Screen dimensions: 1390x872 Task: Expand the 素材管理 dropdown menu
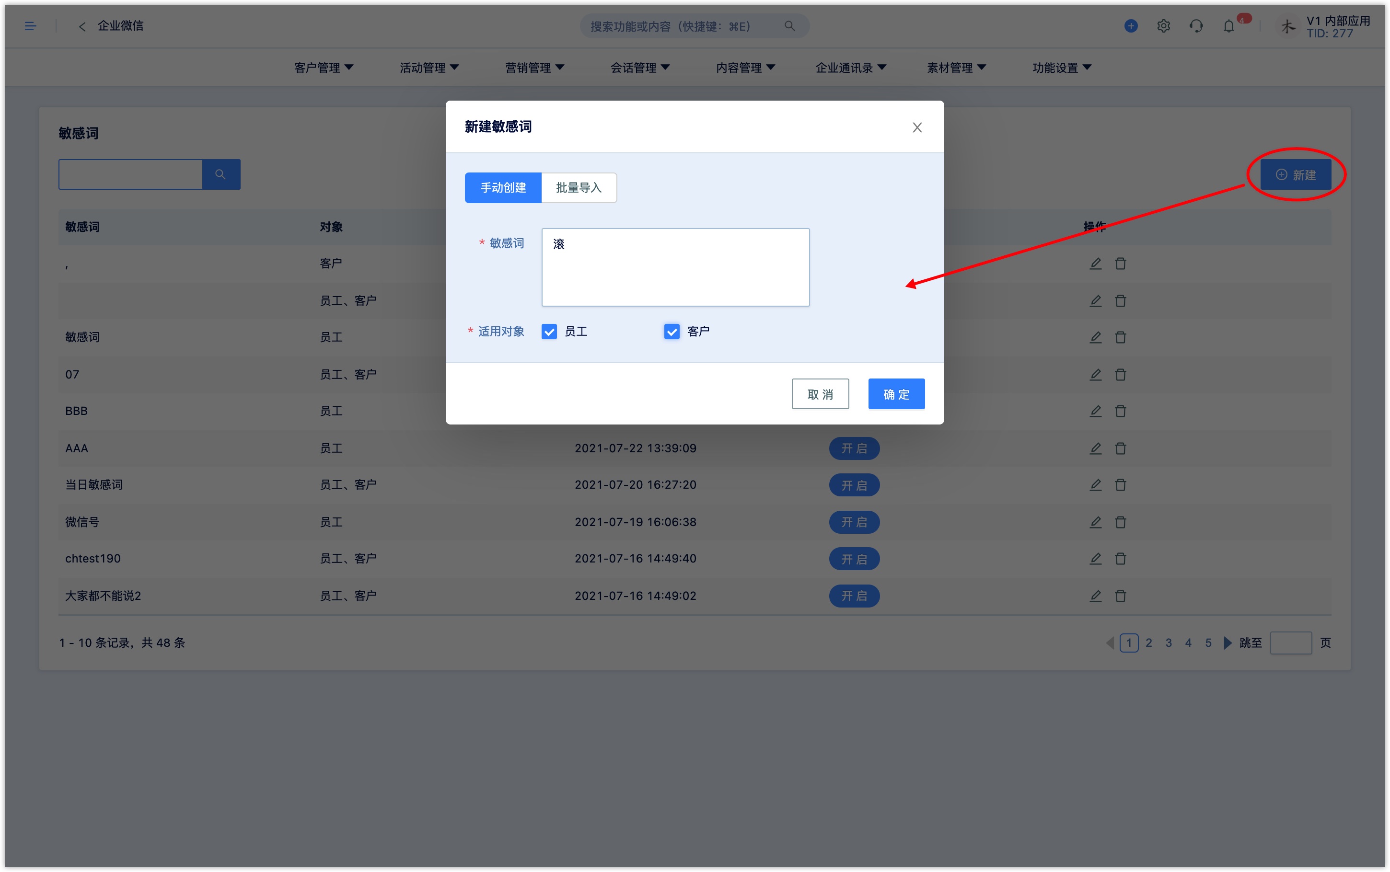(x=956, y=68)
